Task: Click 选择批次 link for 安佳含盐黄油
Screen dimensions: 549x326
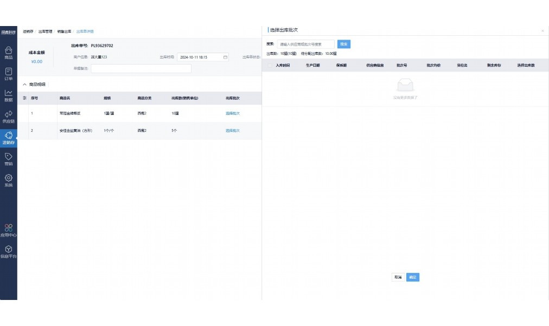Action: (232, 131)
